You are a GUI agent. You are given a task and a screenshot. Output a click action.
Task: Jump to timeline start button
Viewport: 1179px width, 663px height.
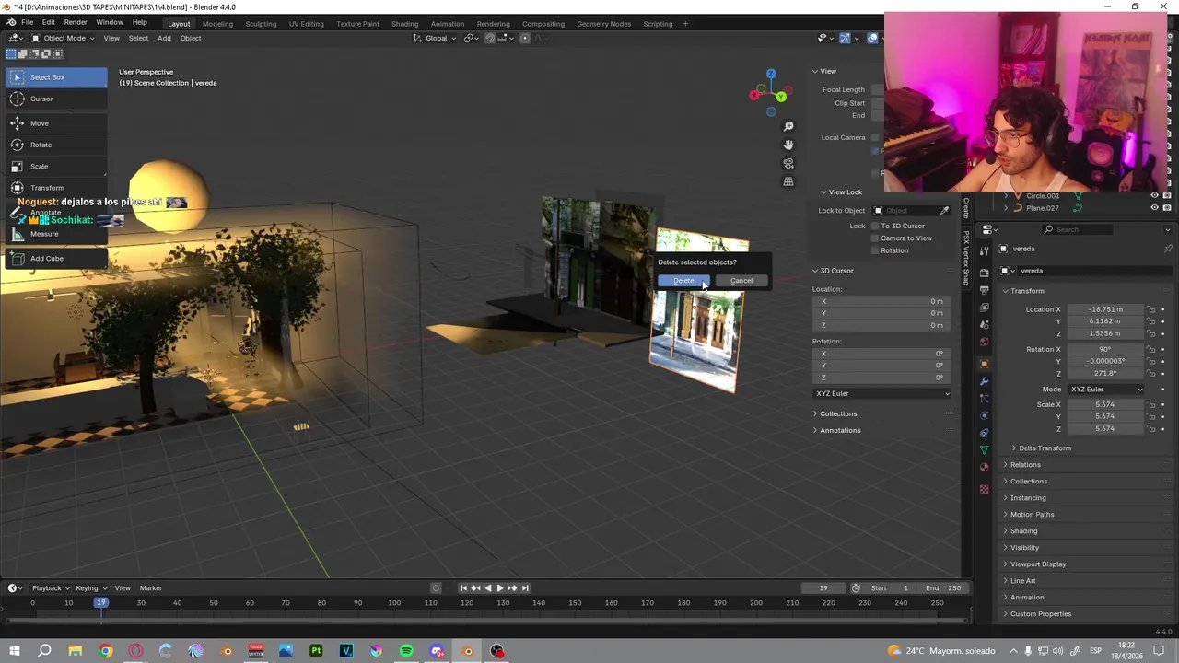click(x=464, y=588)
